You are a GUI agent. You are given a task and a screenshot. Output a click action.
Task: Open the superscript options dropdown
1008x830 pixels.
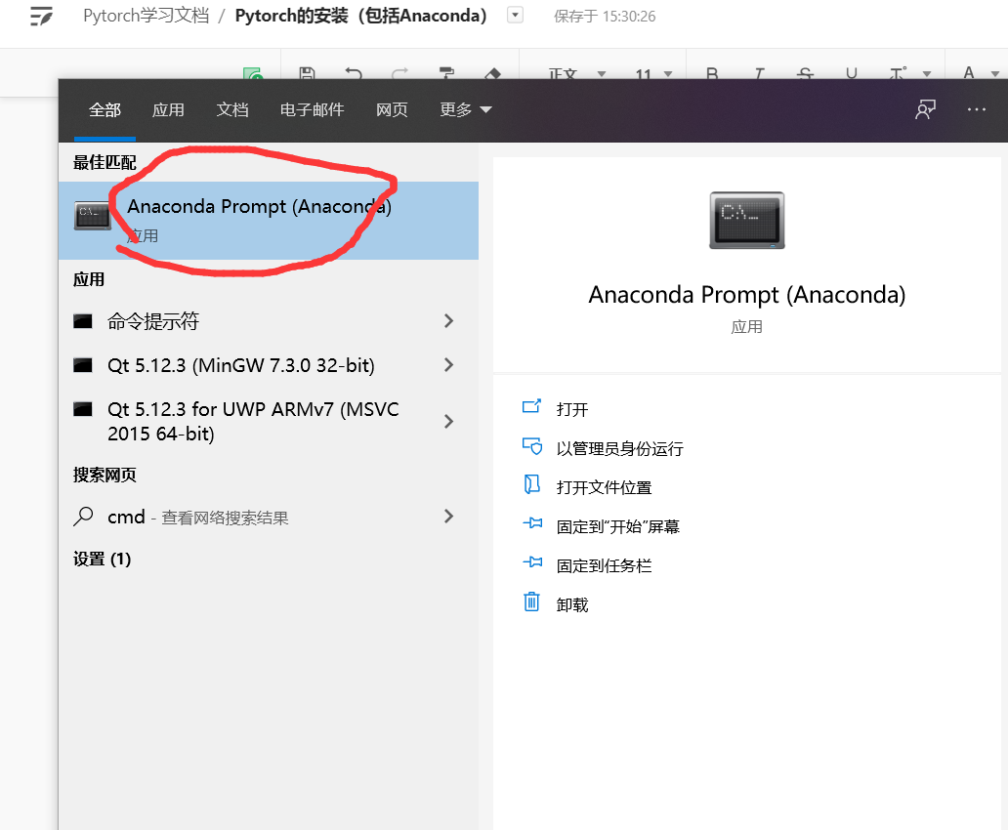[926, 73]
